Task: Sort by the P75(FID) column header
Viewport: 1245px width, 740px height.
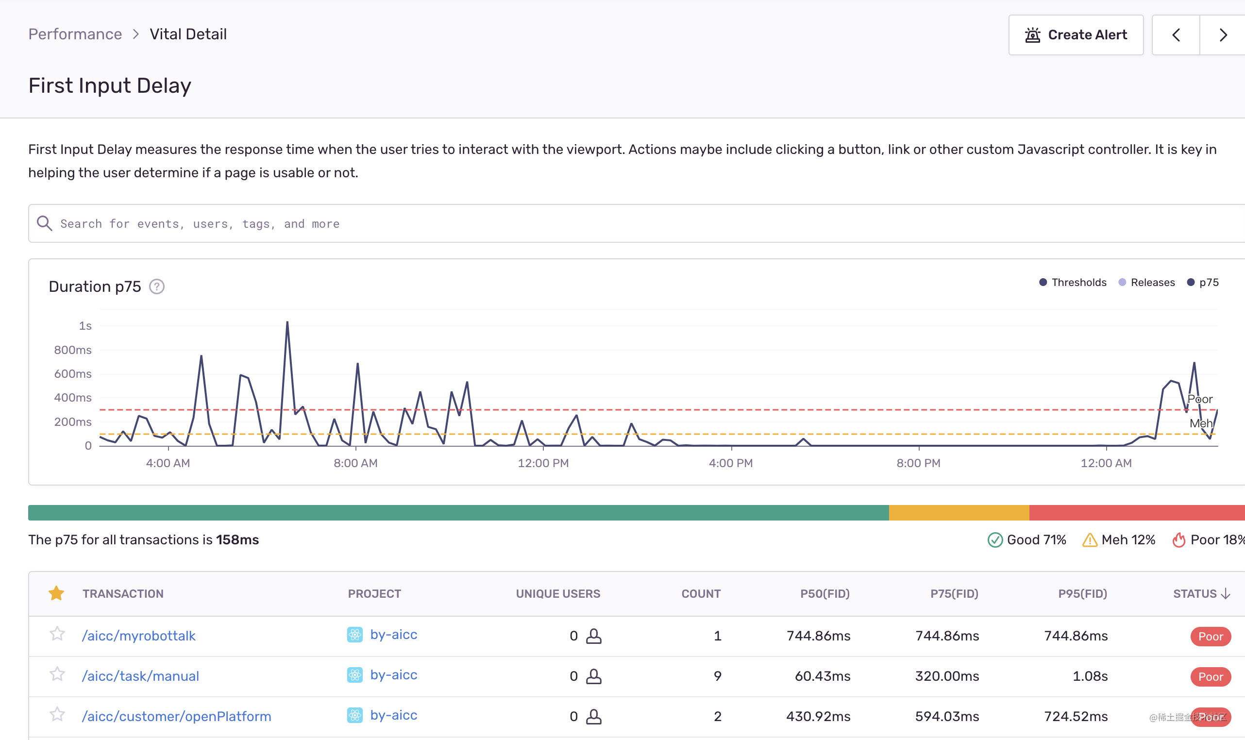Action: (x=954, y=594)
